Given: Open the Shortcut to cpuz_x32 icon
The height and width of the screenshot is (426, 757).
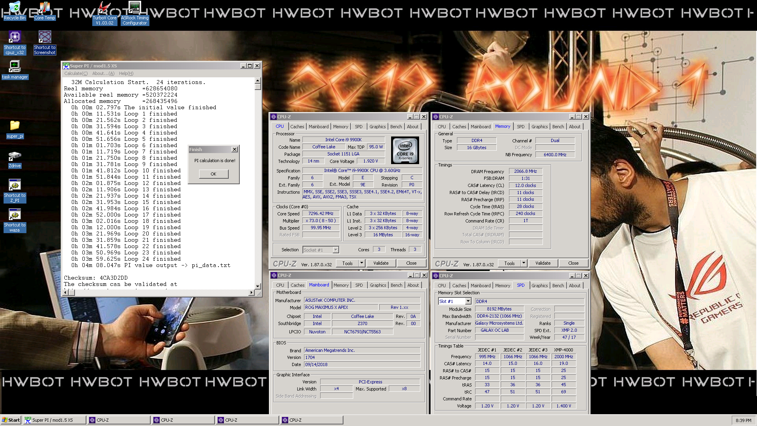Looking at the screenshot, I should coord(15,43).
